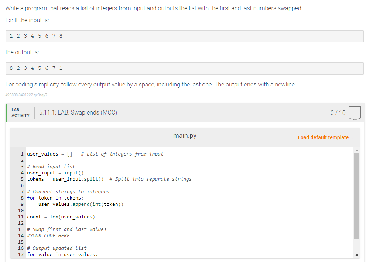Click the 5.11.1: LAB: Swap ends (MCC) heading

coord(78,113)
